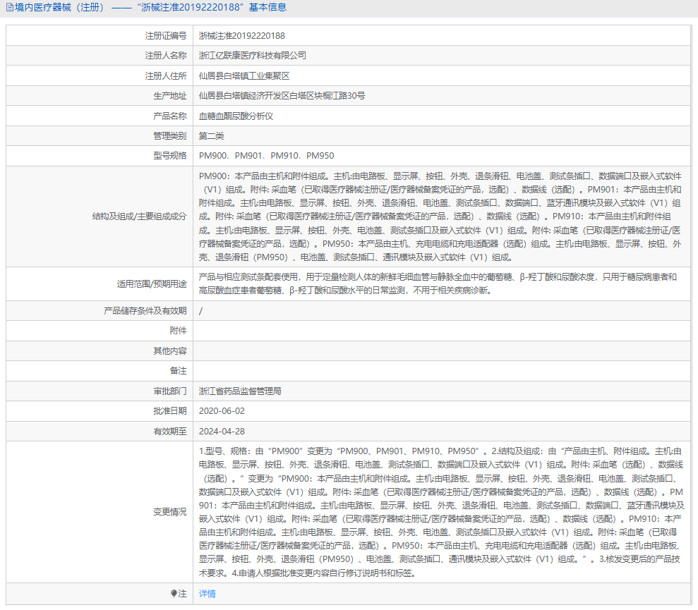This screenshot has width=698, height=610.
Task: Click the document icon before the page title
Action: [x=11, y=8]
